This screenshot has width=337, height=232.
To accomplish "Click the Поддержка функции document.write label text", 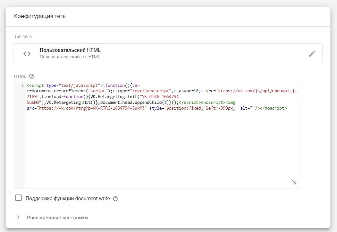I will pyautogui.click(x=68, y=199).
